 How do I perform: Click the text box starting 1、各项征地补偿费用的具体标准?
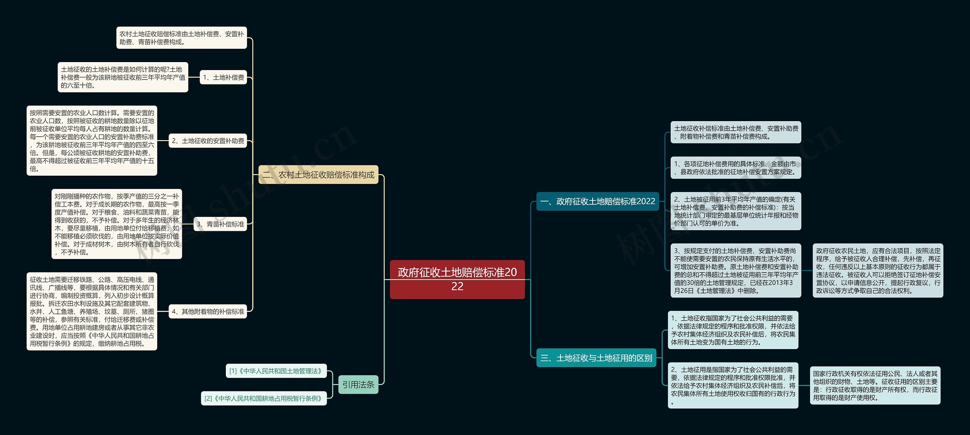coord(736,168)
